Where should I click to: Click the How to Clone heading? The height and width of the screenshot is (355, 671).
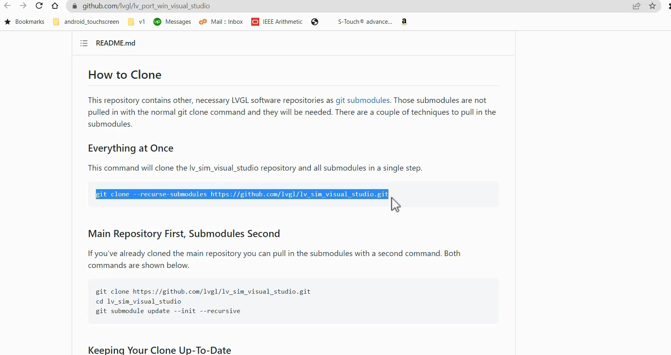click(125, 75)
